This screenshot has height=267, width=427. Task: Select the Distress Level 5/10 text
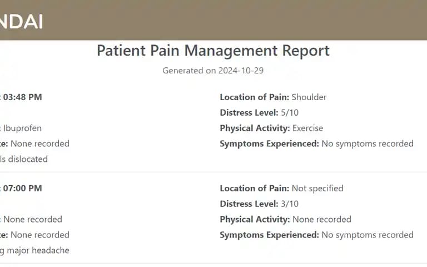pos(259,113)
